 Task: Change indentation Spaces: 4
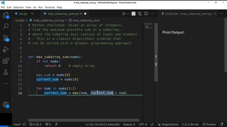pos(129,124)
